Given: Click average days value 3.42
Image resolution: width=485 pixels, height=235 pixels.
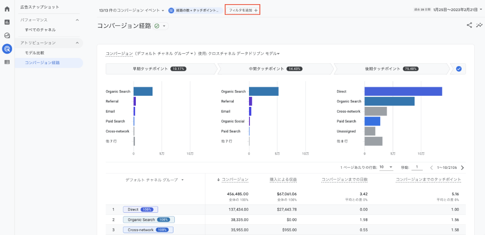Looking at the screenshot, I should click(364, 194).
